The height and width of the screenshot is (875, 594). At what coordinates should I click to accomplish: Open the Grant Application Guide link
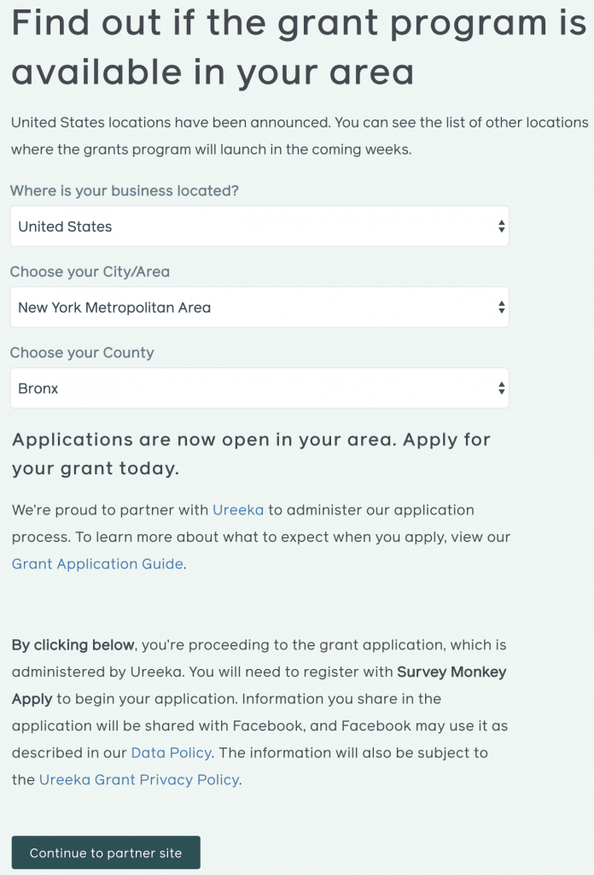tap(97, 564)
